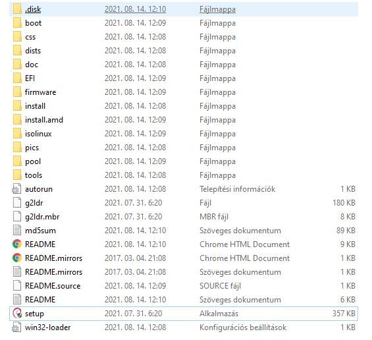Select the EFI folder name

click(30, 78)
